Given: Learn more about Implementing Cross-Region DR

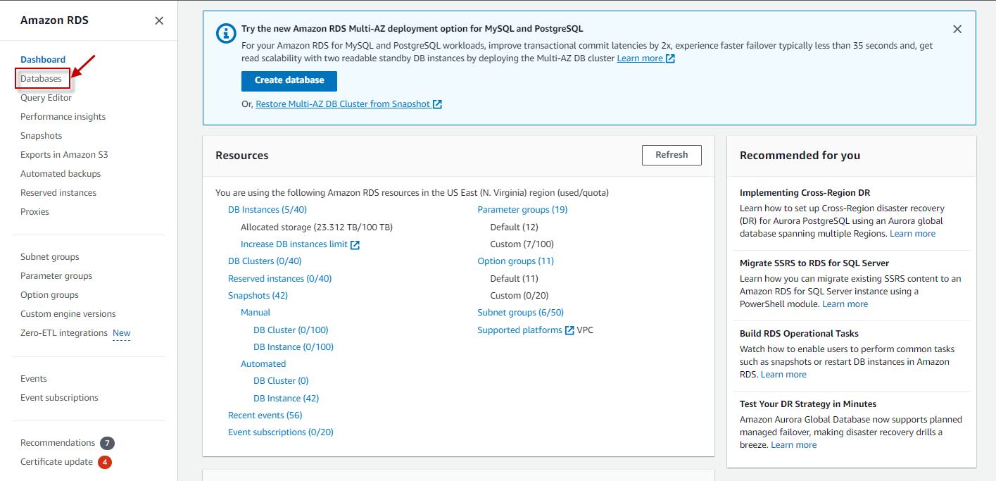Looking at the screenshot, I should coord(913,234).
